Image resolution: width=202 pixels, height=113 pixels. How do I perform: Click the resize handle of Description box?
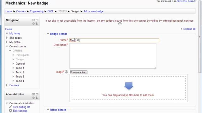[x=155, y=67]
